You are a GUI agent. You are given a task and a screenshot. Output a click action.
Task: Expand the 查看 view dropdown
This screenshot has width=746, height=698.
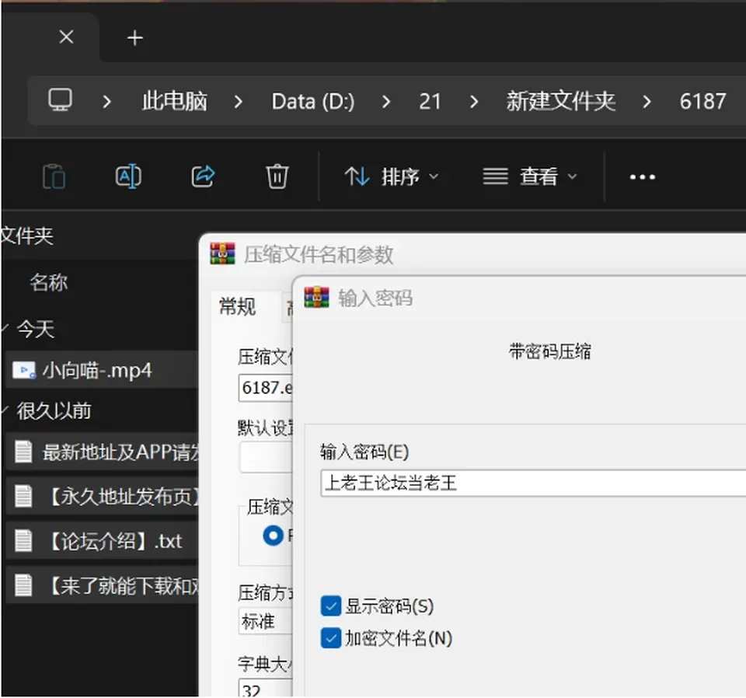(x=530, y=177)
